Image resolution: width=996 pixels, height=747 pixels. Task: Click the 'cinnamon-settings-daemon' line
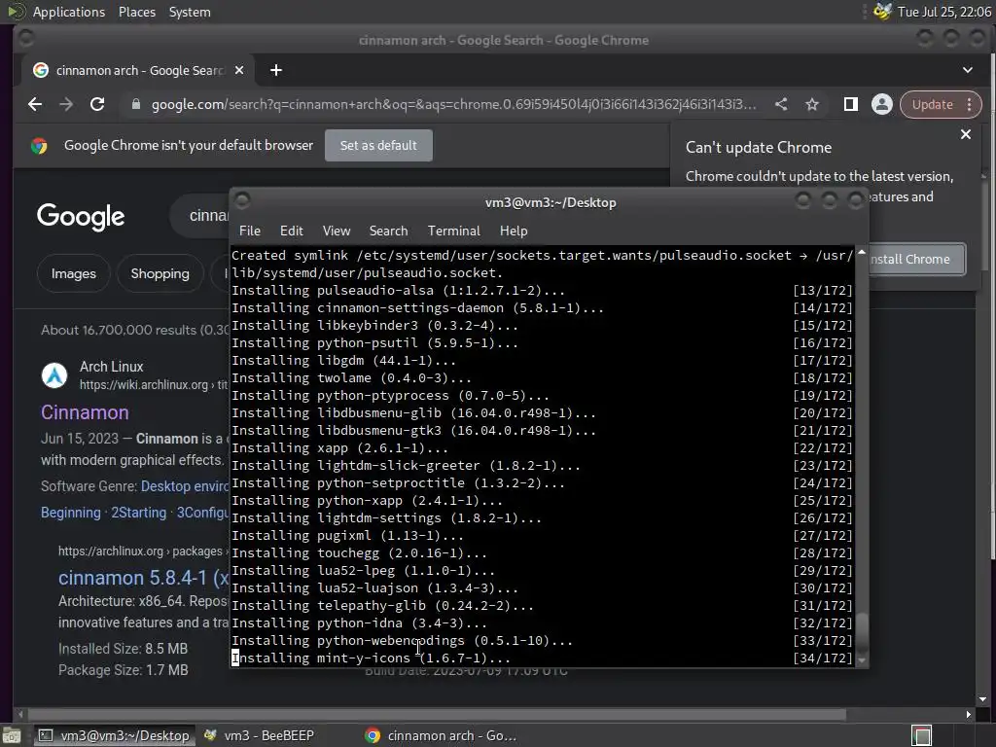coord(417,308)
